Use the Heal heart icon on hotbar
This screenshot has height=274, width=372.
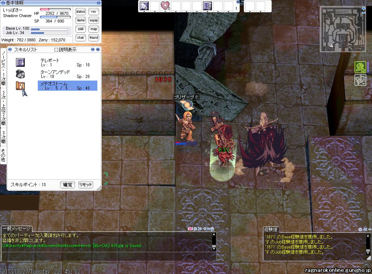(x=165, y=6)
